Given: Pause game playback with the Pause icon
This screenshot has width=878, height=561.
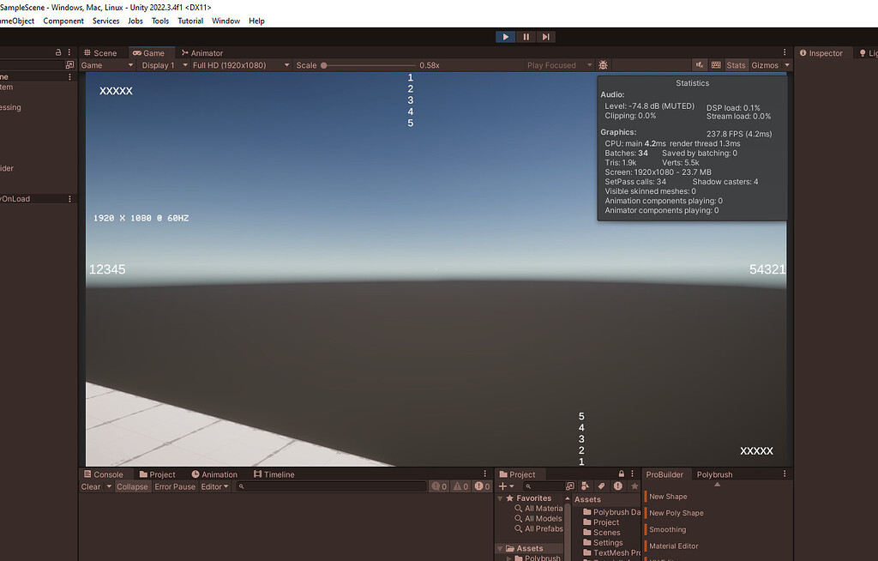Looking at the screenshot, I should [526, 36].
